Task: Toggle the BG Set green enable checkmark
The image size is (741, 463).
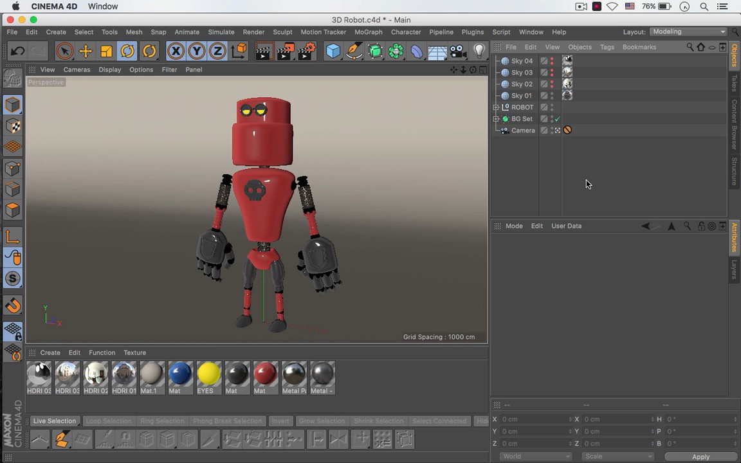Action: pos(557,119)
